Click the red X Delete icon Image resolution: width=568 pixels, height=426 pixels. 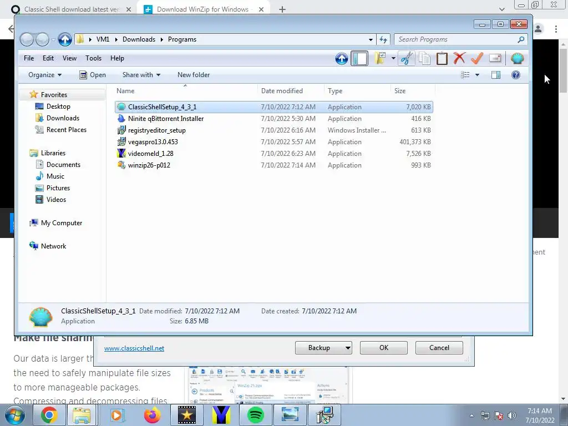pyautogui.click(x=459, y=58)
